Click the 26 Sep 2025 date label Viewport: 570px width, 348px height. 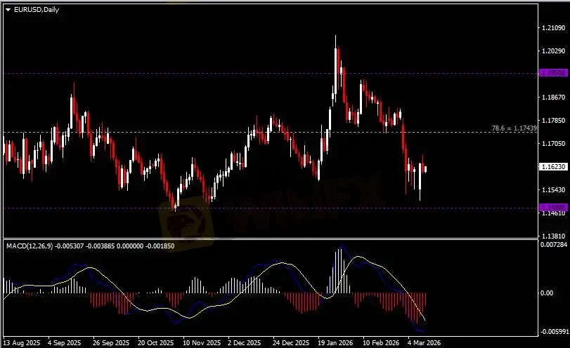pos(111,342)
